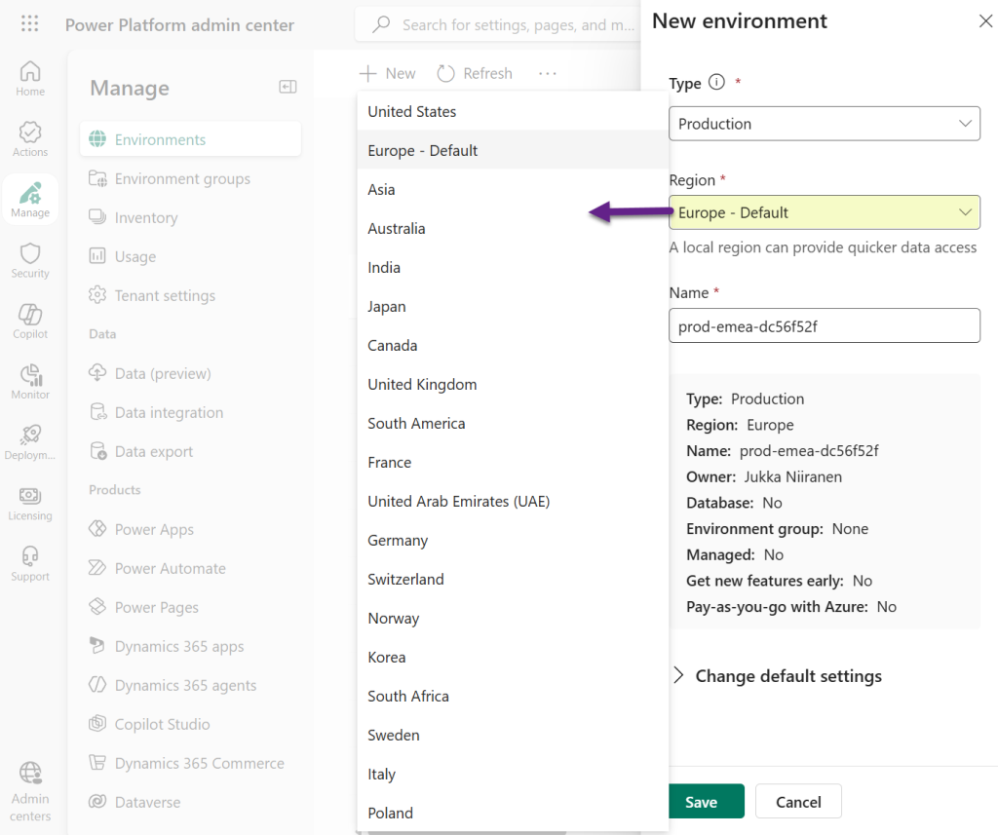The width and height of the screenshot is (998, 835).
Task: Select United States region option
Action: click(x=513, y=111)
